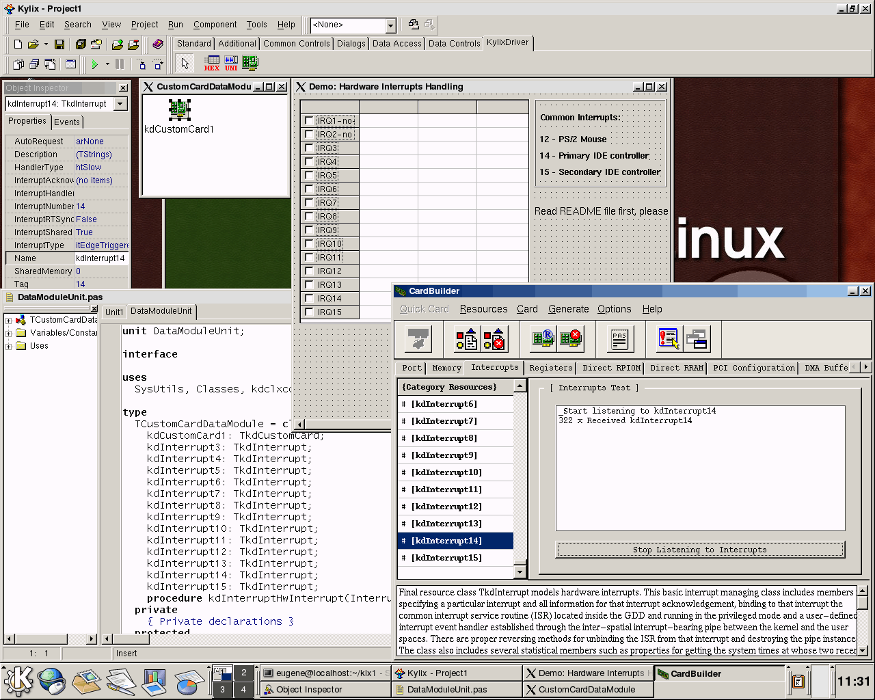This screenshot has height=700, width=875.
Task: Click the Trace Into icon
Action: [x=142, y=64]
